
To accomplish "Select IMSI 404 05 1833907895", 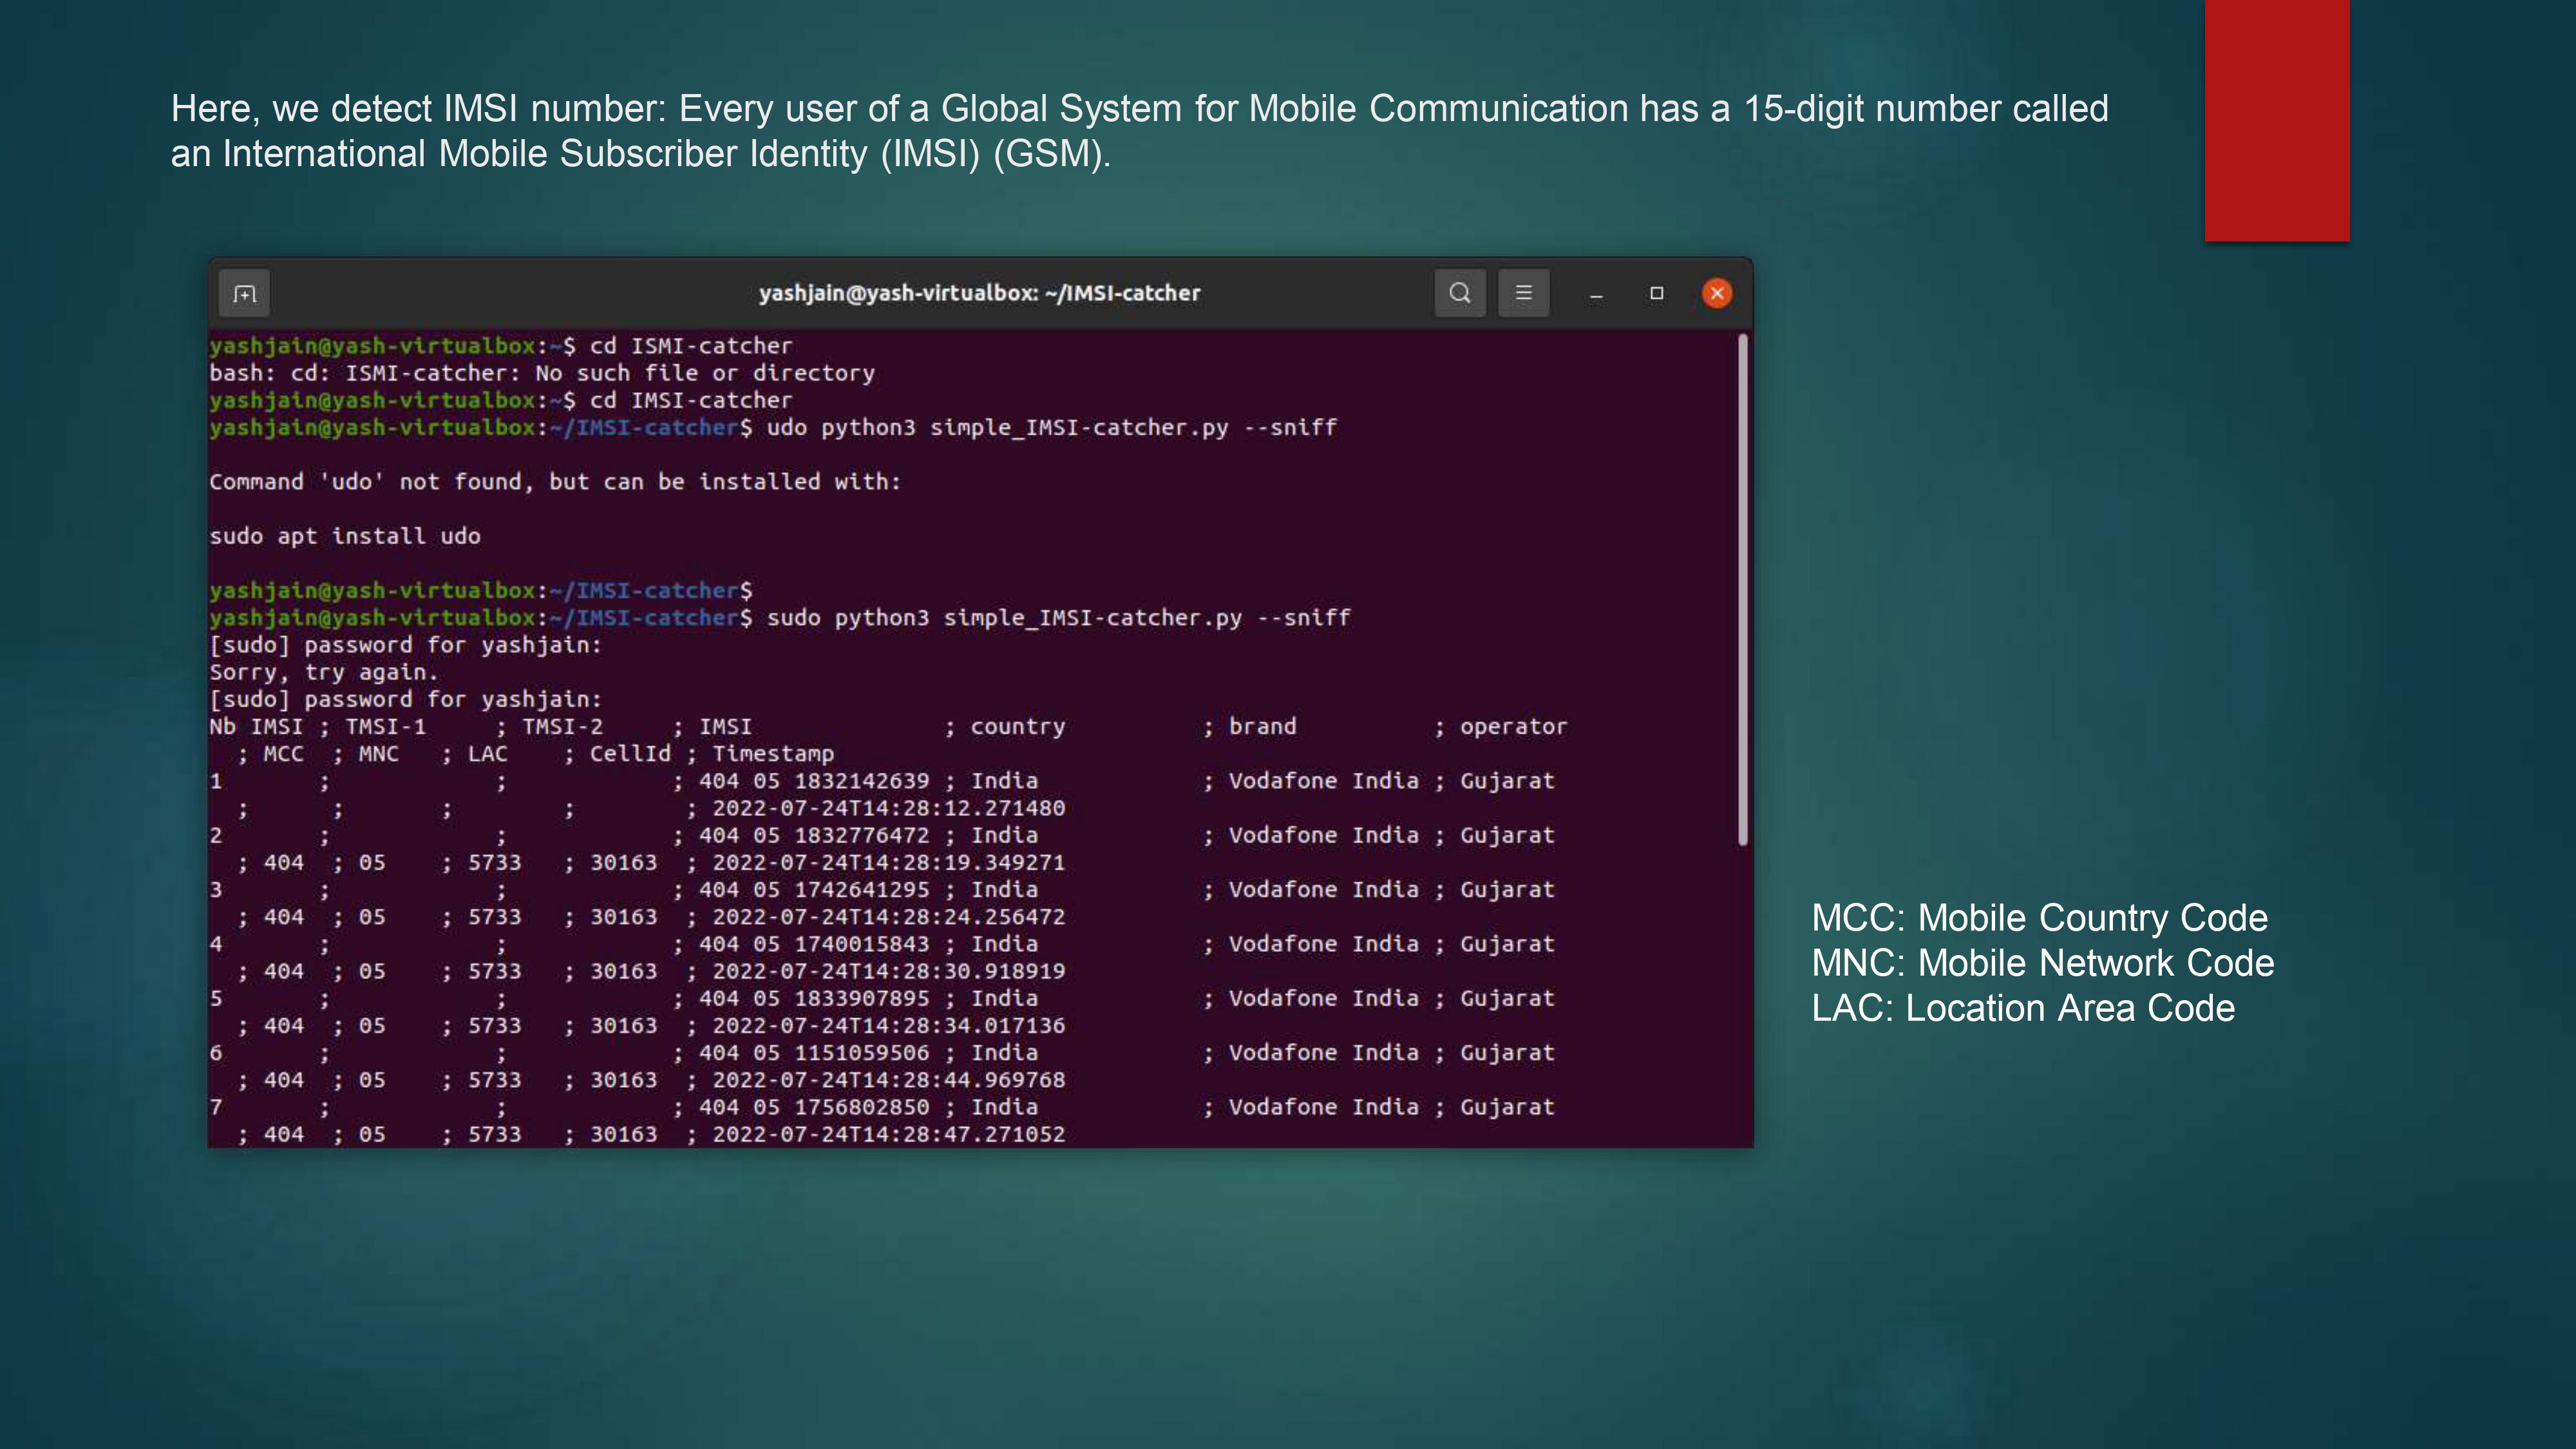I will pos(814,998).
